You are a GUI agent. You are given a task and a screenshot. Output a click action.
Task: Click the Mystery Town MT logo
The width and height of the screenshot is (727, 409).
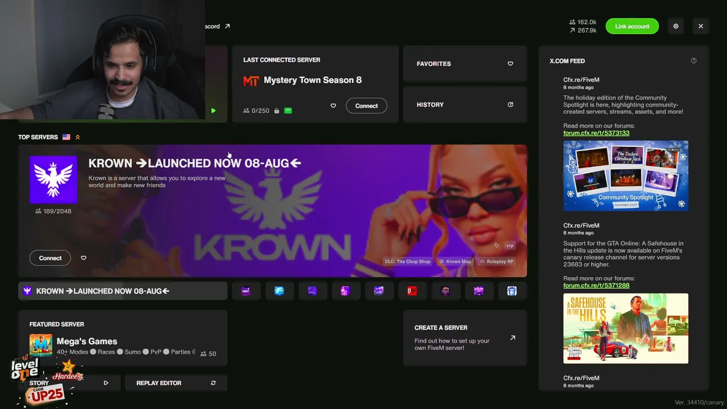pos(250,81)
